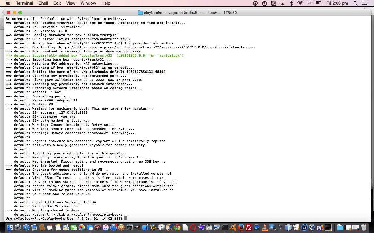Open Notes yellow pad icon in Dock
Viewport: 374px width, 233px height.
[x=58, y=227]
